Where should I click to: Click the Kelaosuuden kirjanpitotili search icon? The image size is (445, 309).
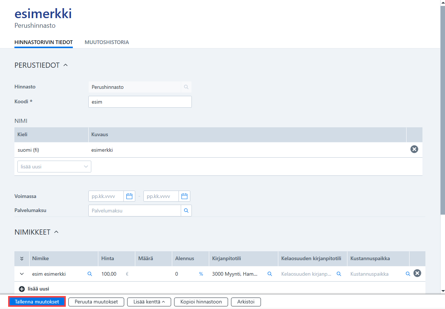click(x=339, y=274)
